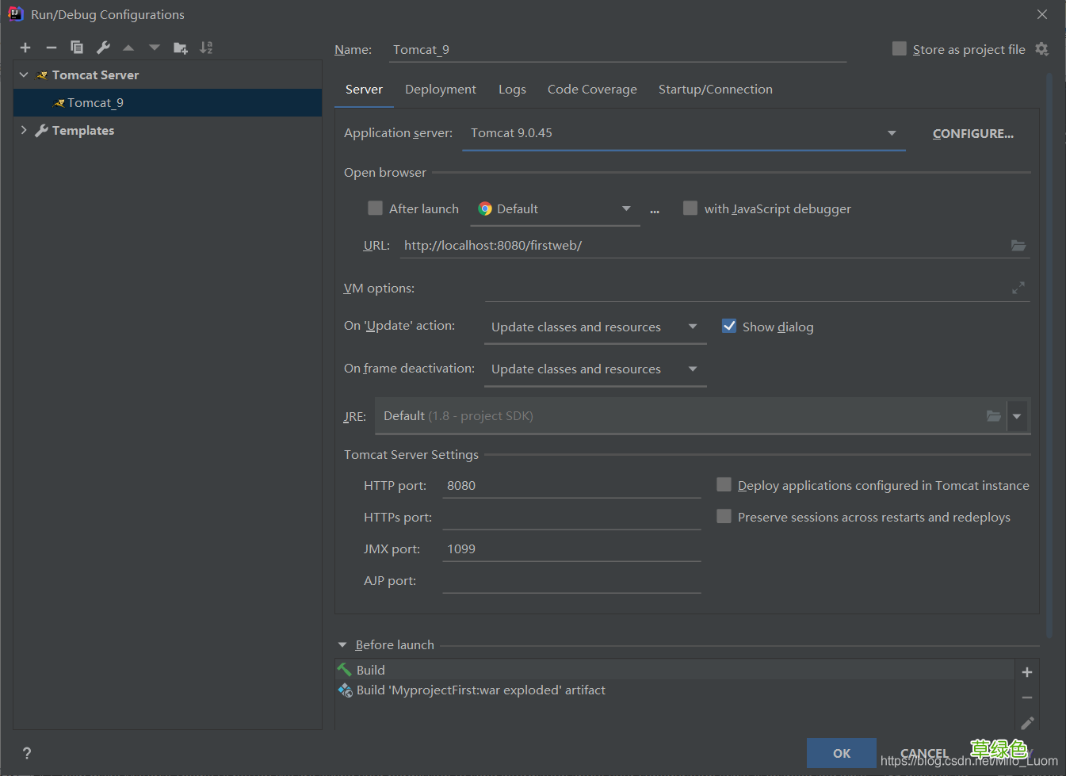This screenshot has width=1066, height=776.
Task: Click the Remove Configuration minus icon
Action: tap(52, 48)
